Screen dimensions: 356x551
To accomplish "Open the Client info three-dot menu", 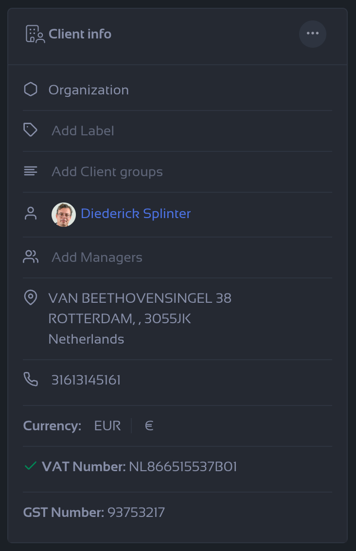I will [312, 34].
